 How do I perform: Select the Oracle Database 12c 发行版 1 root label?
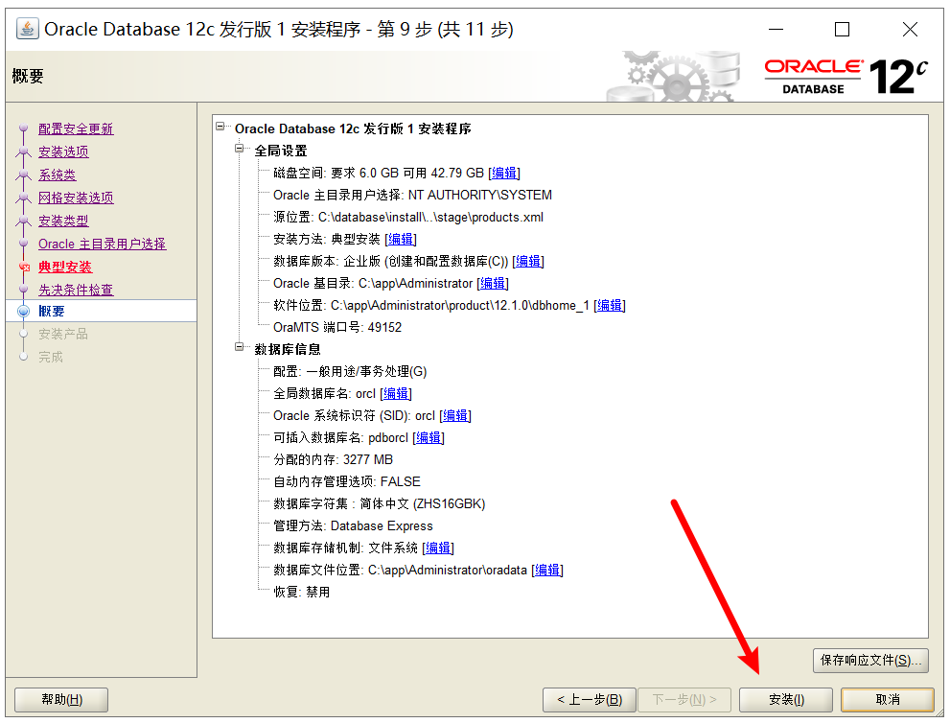point(353,128)
